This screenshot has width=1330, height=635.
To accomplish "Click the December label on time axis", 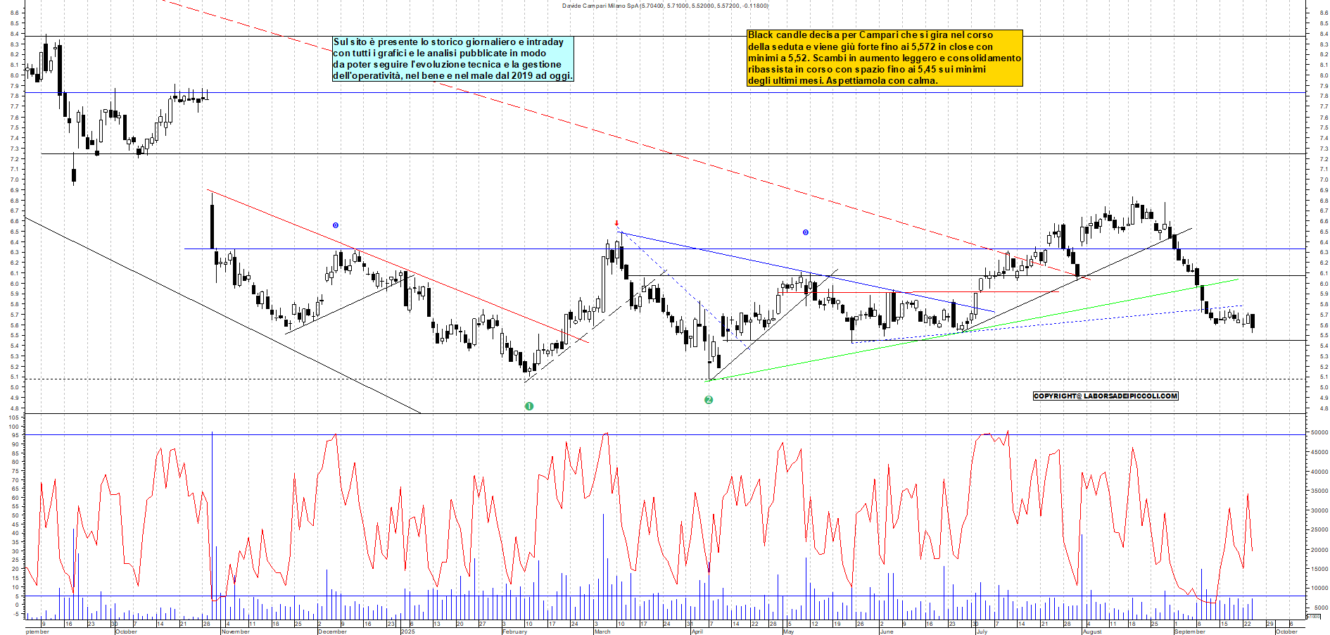I will pyautogui.click(x=333, y=631).
